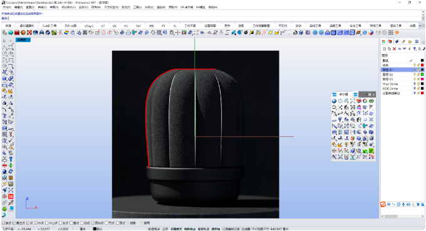Open the Layers panel tab icon

390,41
